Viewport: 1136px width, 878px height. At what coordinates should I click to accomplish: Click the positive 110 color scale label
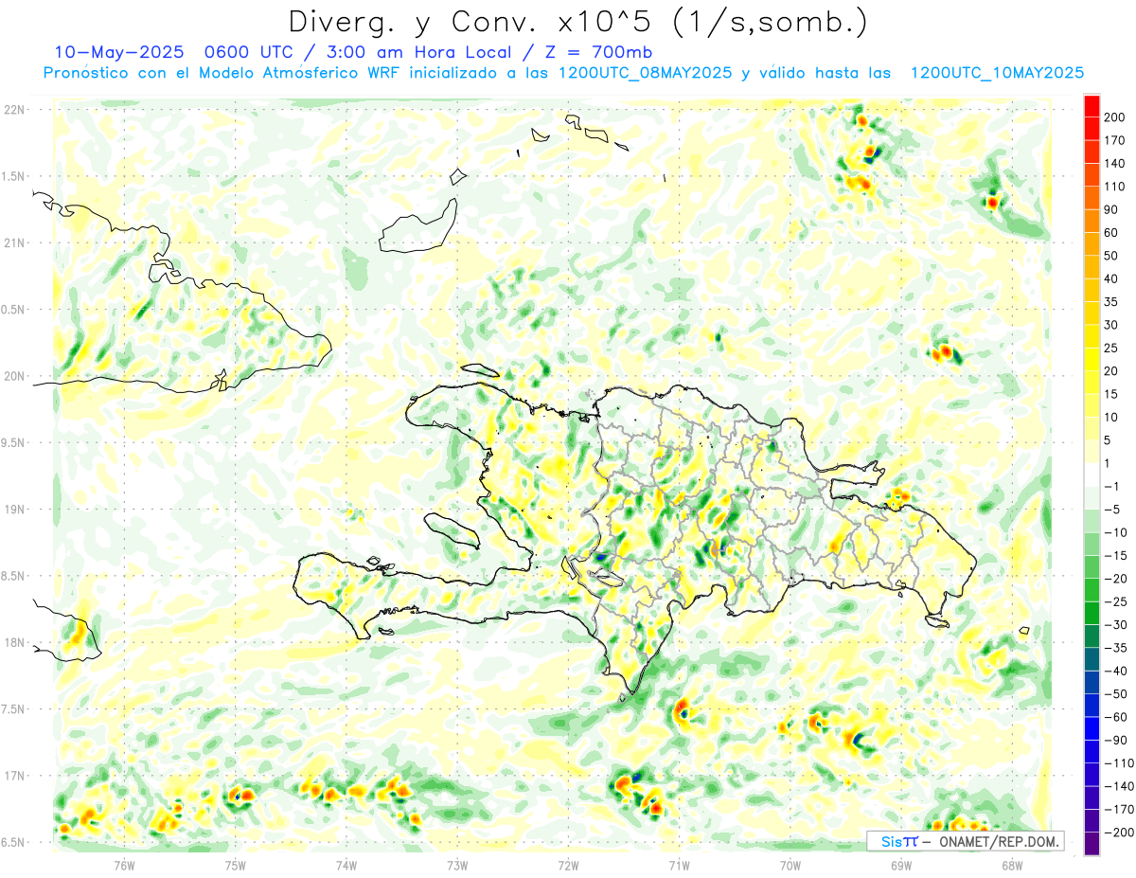pyautogui.click(x=1115, y=187)
